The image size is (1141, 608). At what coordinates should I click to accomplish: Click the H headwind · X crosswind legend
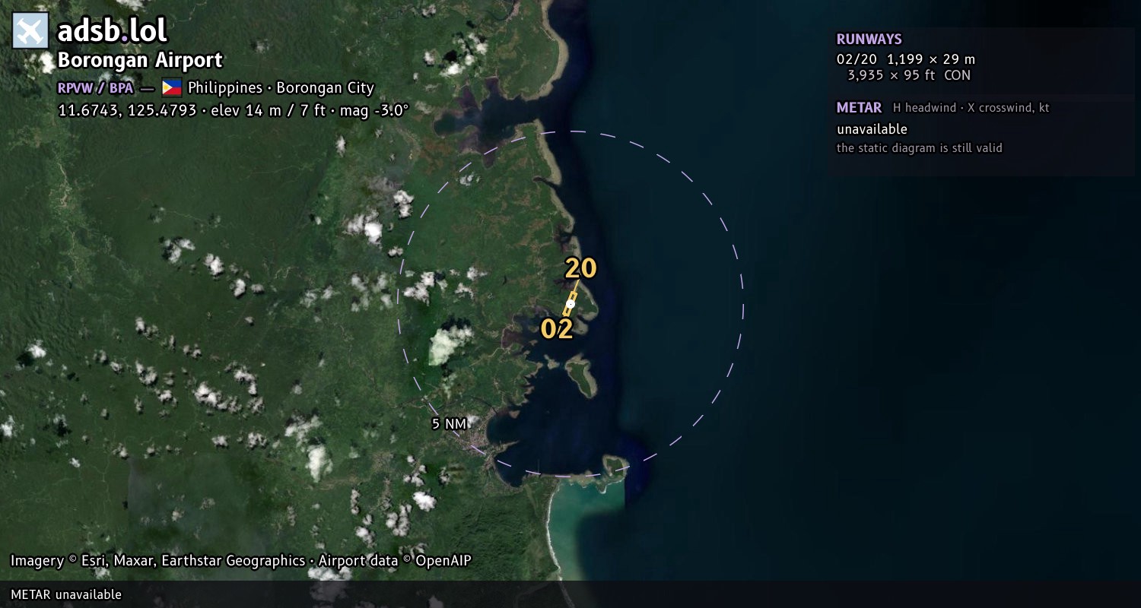[x=971, y=108]
